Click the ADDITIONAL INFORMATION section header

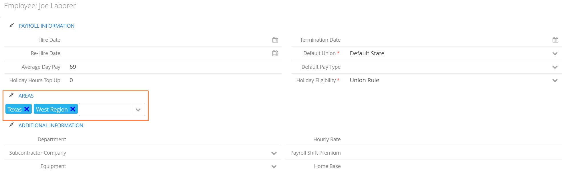point(51,126)
